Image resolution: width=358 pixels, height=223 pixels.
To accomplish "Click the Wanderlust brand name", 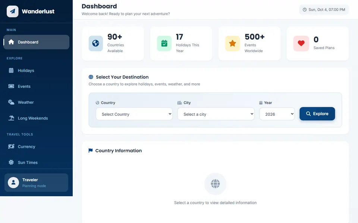I will point(38,11).
